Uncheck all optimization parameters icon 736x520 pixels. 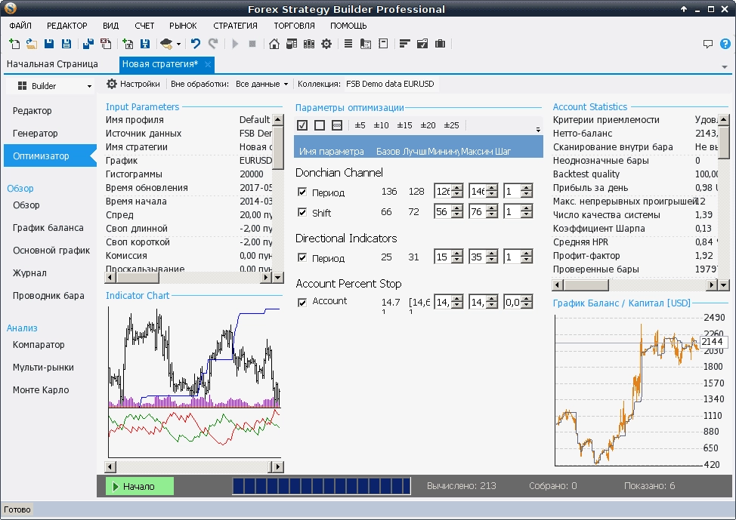click(320, 125)
